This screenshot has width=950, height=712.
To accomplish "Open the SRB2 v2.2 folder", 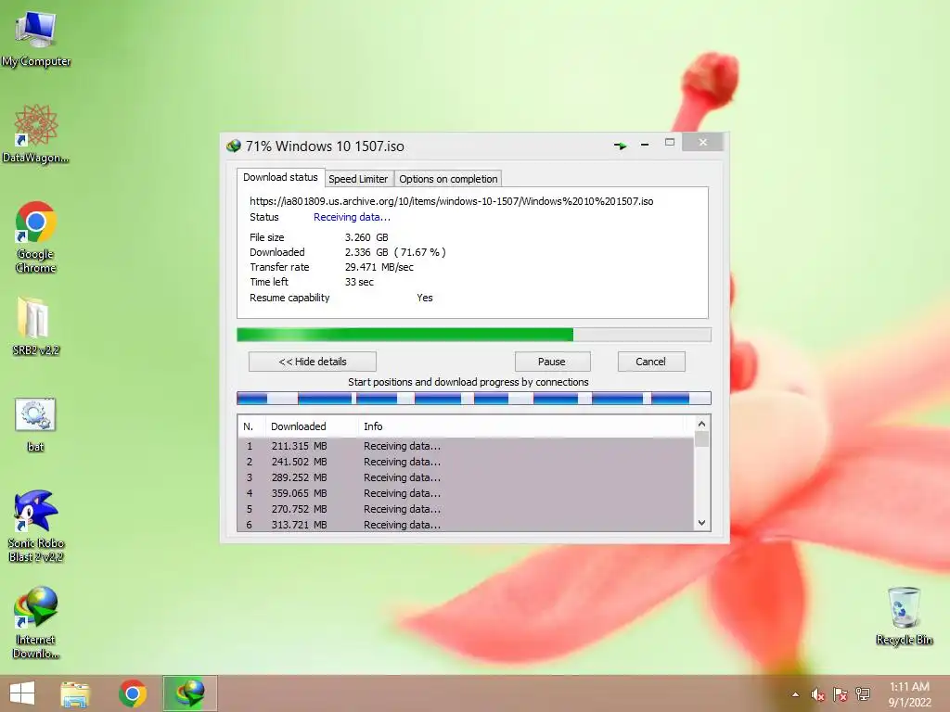I will click(36, 325).
